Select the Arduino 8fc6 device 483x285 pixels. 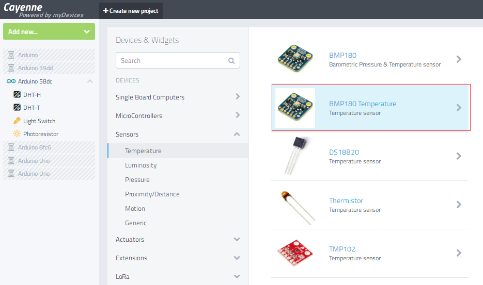pyautogui.click(x=49, y=147)
